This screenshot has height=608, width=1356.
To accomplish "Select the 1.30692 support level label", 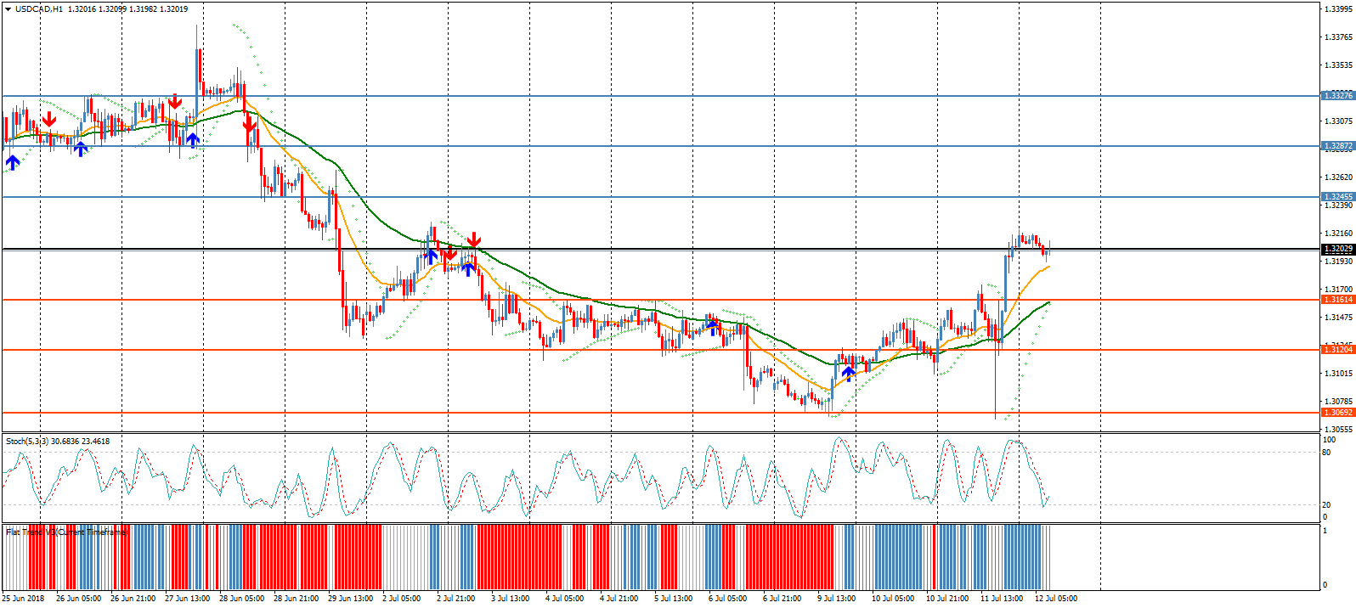I will 1337,413.
